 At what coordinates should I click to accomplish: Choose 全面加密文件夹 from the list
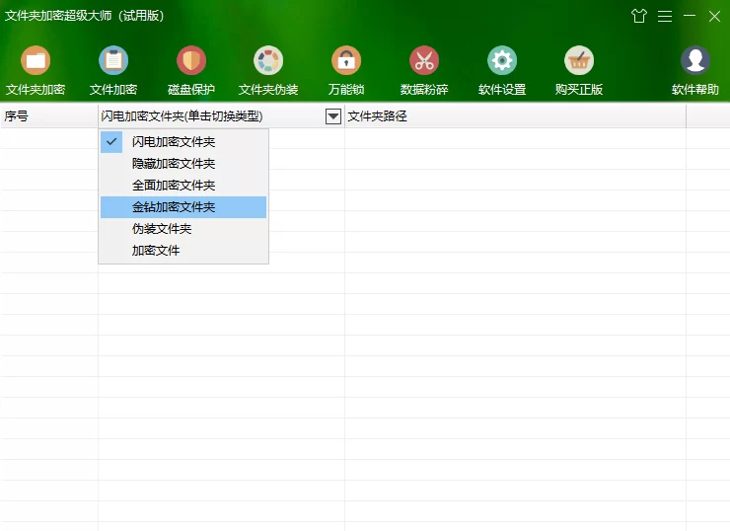183,186
